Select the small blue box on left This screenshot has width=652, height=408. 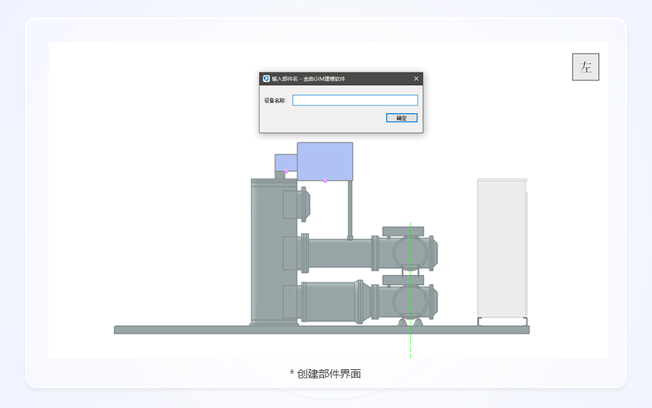(285, 162)
